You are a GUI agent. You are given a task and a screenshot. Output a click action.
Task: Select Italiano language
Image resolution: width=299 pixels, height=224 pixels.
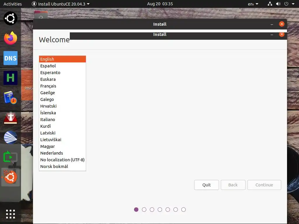62,120
